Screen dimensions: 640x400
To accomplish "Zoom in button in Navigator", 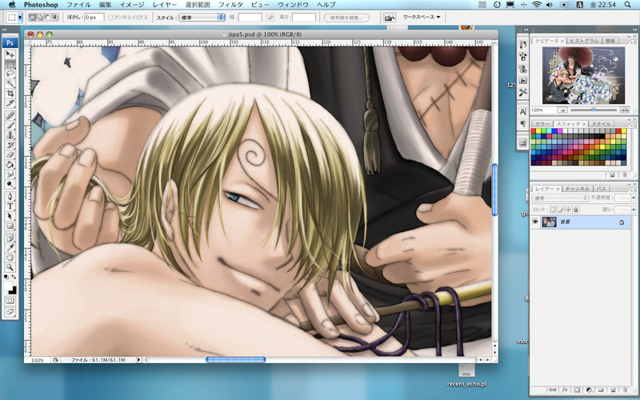I will coord(624,110).
